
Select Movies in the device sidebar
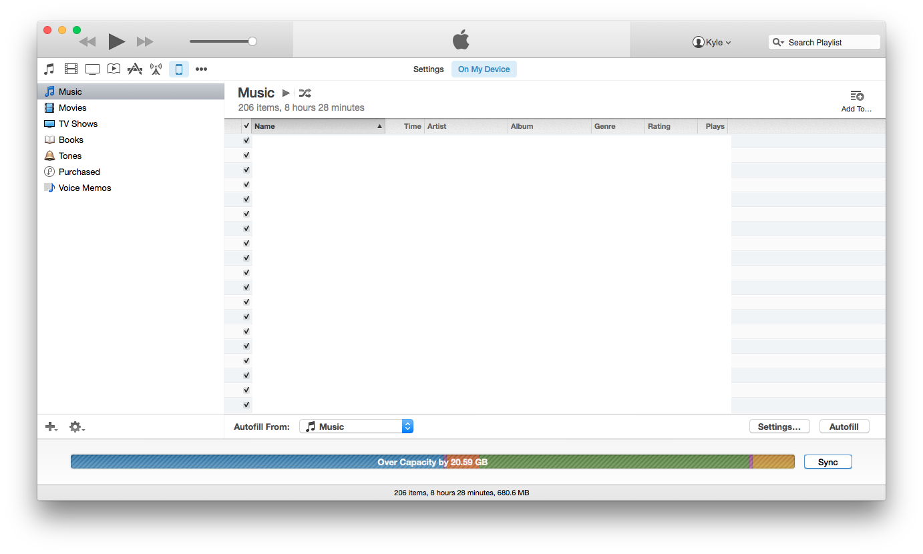point(131,107)
